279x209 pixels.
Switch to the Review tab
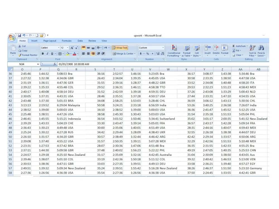coord(92,41)
